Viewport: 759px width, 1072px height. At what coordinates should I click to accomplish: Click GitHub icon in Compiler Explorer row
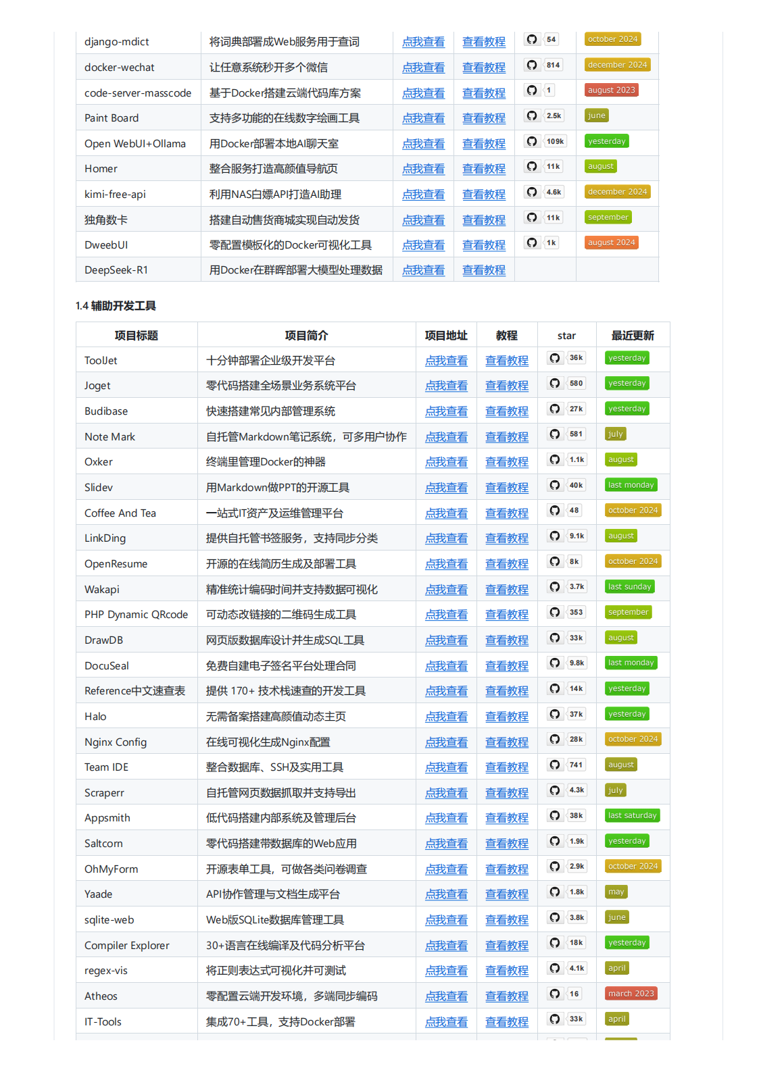[555, 942]
